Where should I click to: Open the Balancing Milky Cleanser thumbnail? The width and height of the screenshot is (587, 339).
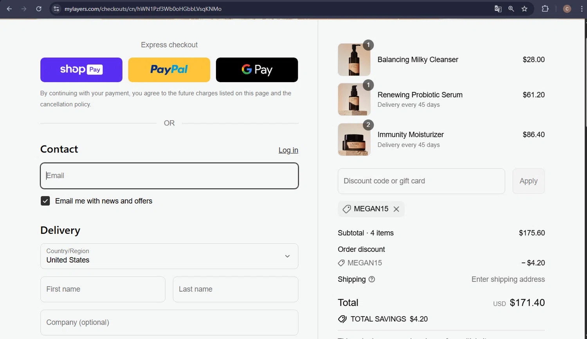(x=354, y=59)
